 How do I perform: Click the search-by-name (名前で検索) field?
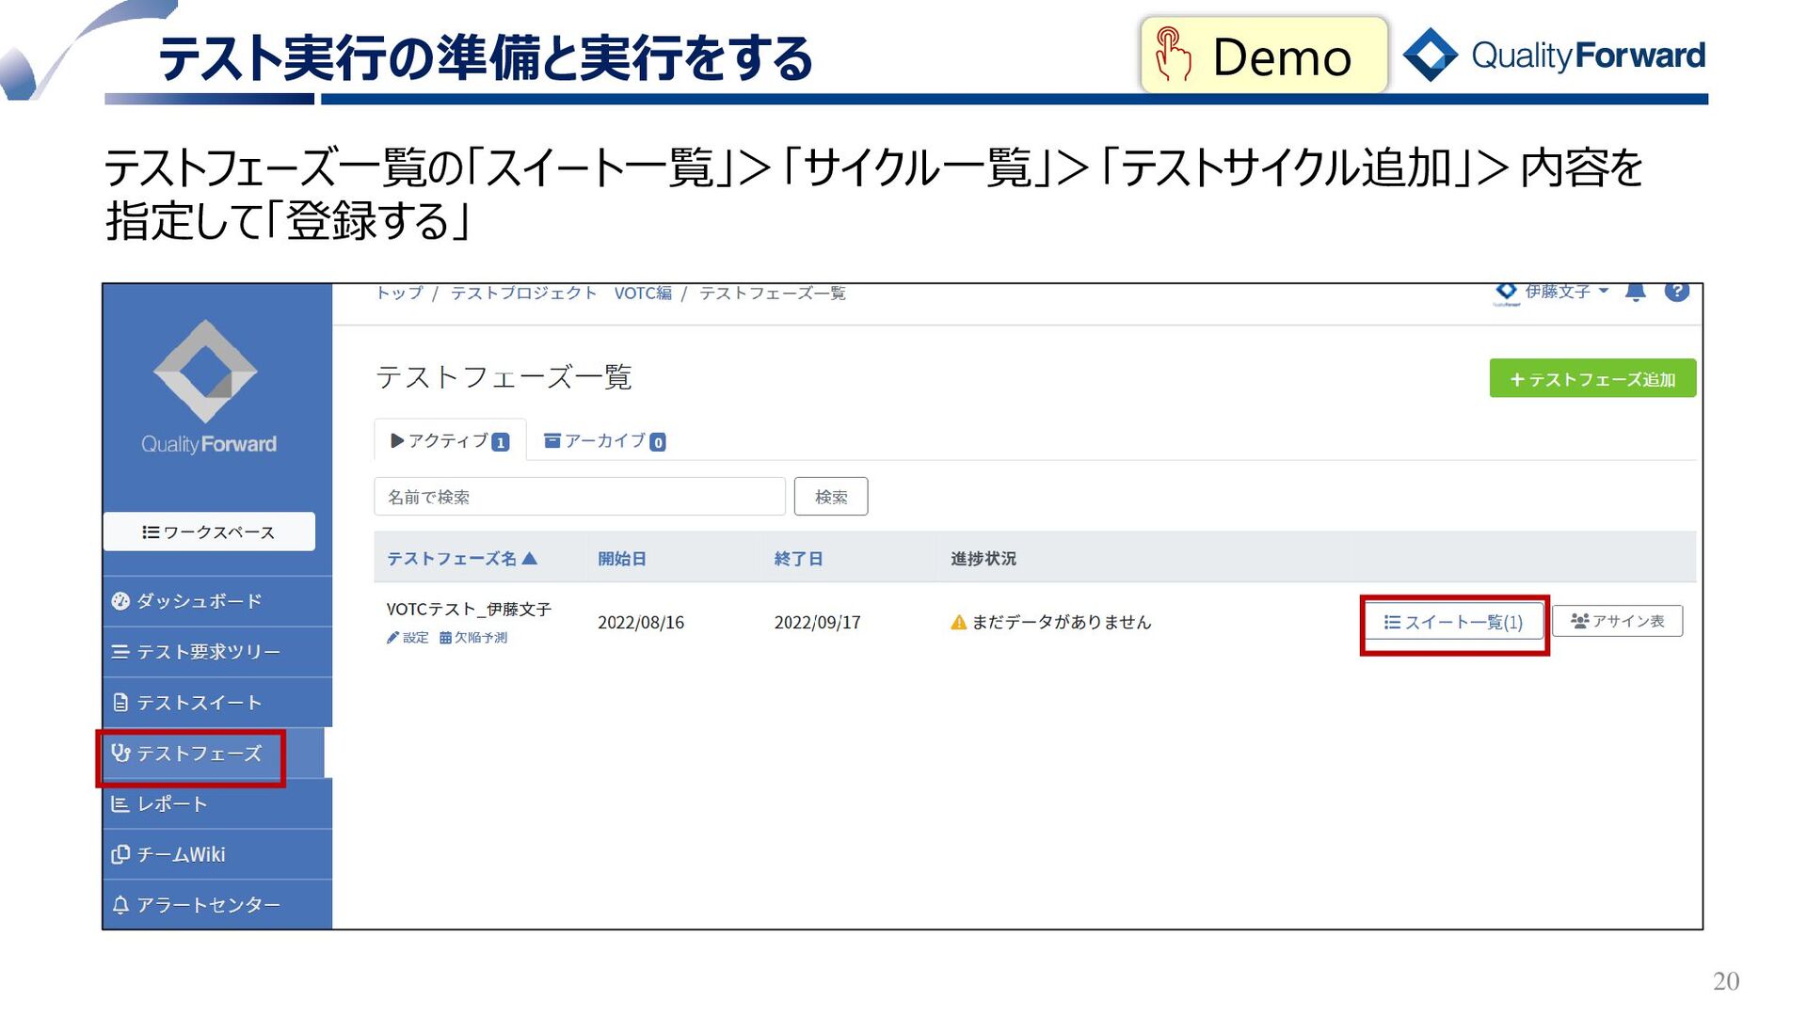pos(579,497)
